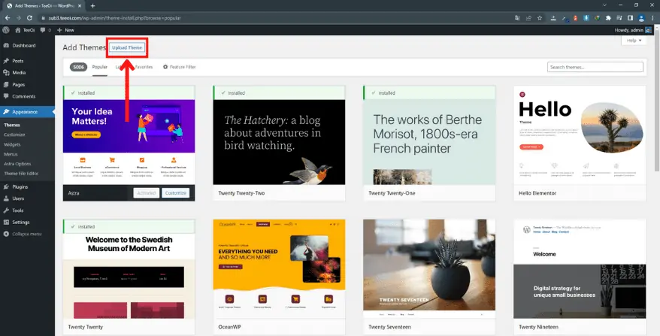Open the Themes submenu link

[12, 125]
